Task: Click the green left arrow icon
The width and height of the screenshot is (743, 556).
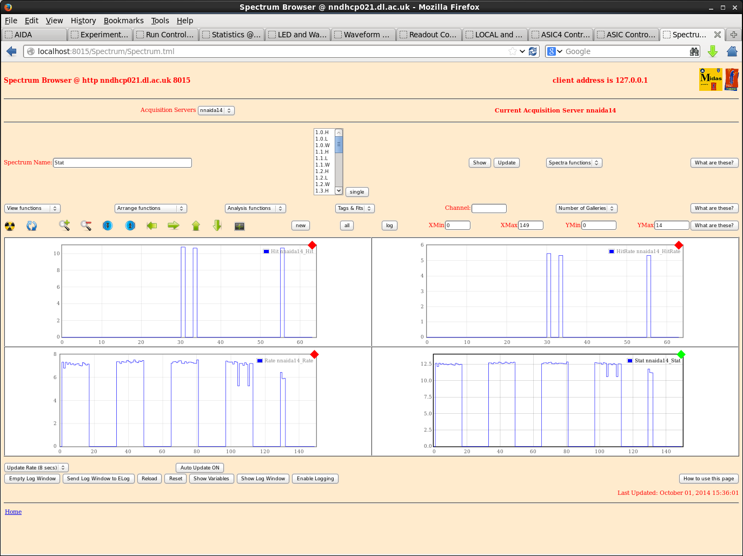Action: pos(152,226)
